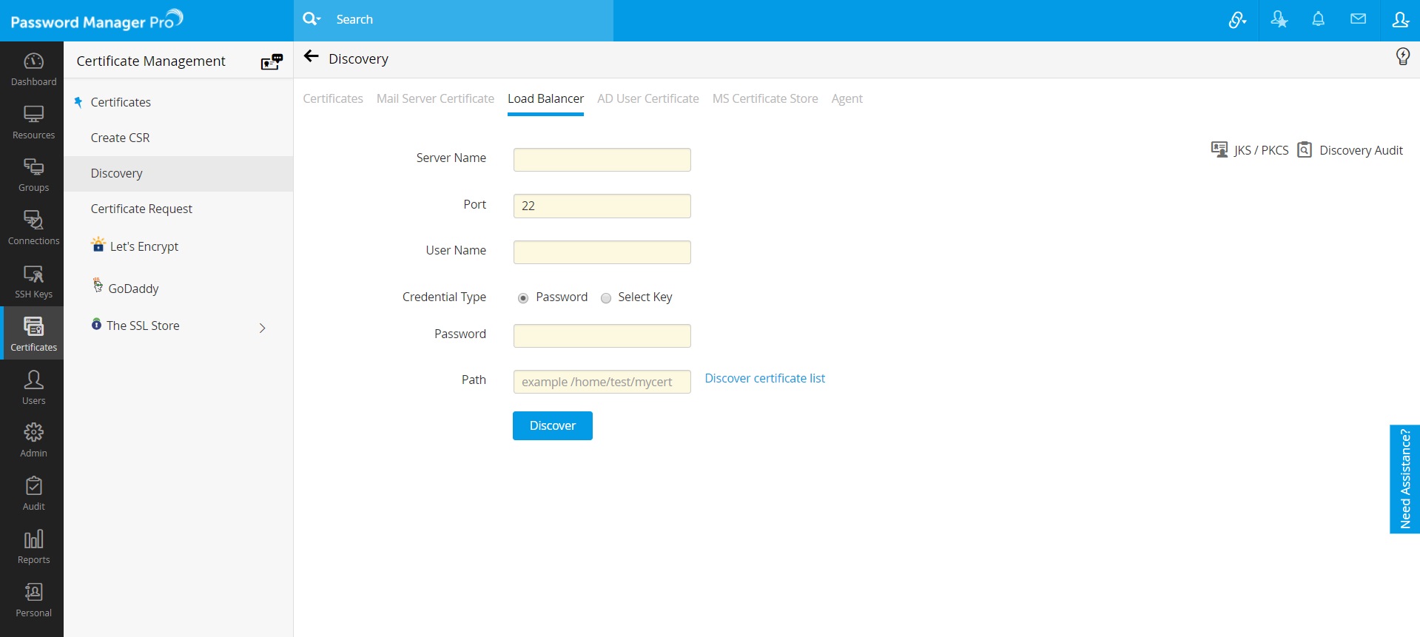Screen dimensions: 1420x637
Task: Select Certificates in the left sidebar
Action: pyautogui.click(x=33, y=334)
